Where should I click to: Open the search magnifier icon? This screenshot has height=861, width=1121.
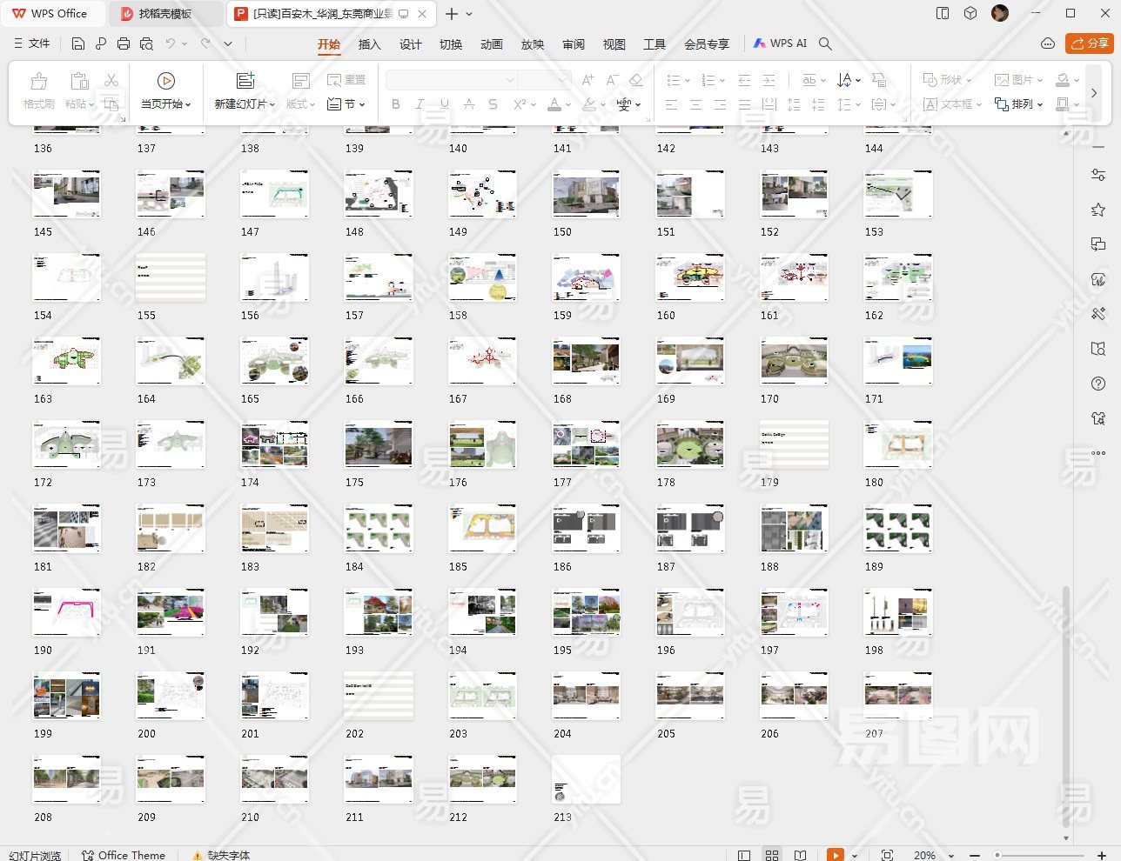click(826, 43)
